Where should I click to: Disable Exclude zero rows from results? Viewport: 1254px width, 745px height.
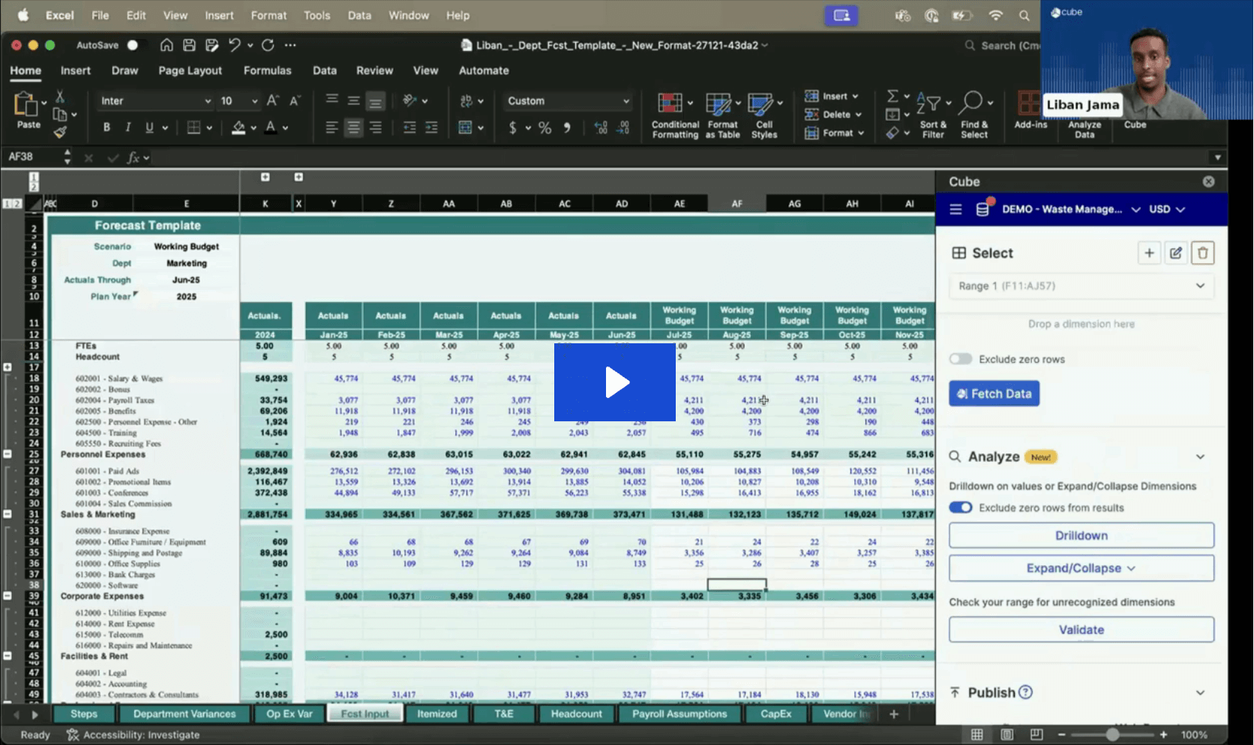[x=961, y=507]
